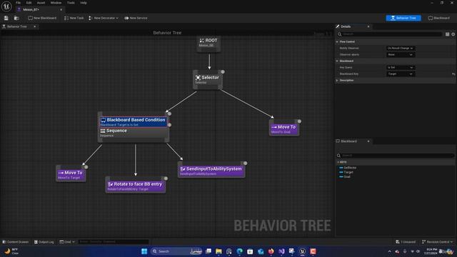Viewport: 457px width, 257px height.
Task: Open the New Decorator dropdown
Action: pyautogui.click(x=104, y=18)
